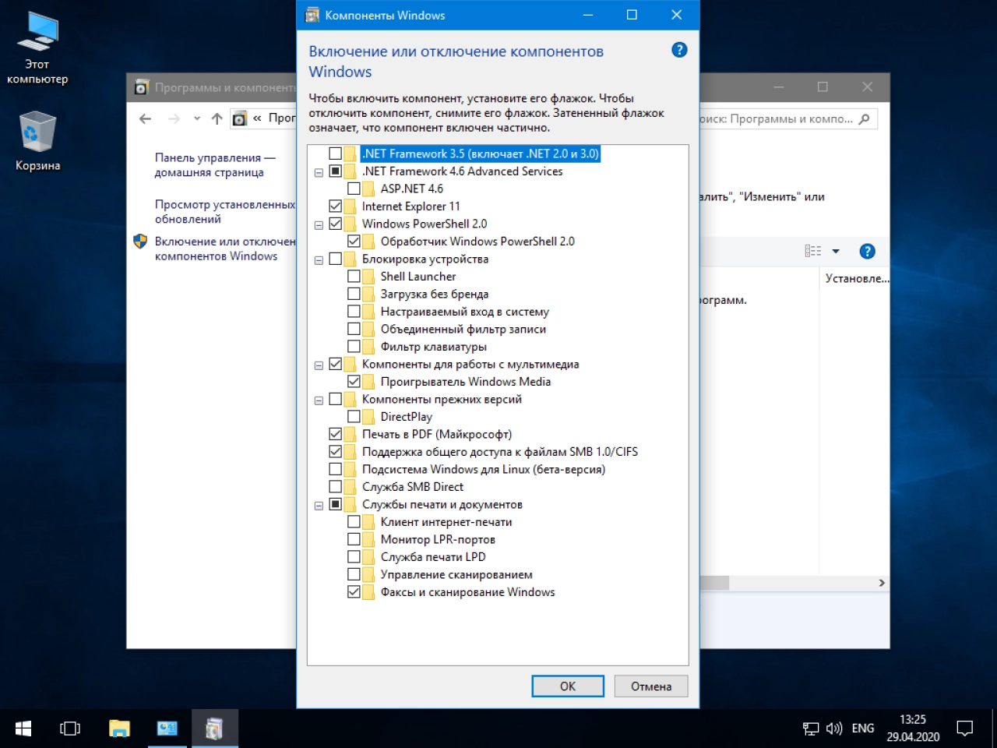997x748 pixels.
Task: Go up one level in Программы и компоненты window
Action: click(217, 118)
